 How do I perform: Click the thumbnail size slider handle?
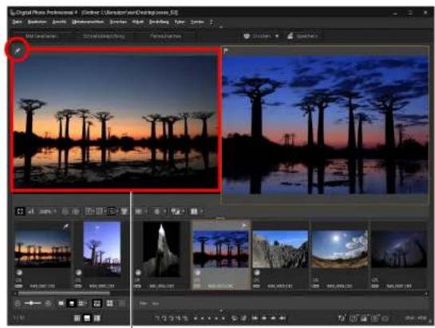pyautogui.click(x=31, y=303)
